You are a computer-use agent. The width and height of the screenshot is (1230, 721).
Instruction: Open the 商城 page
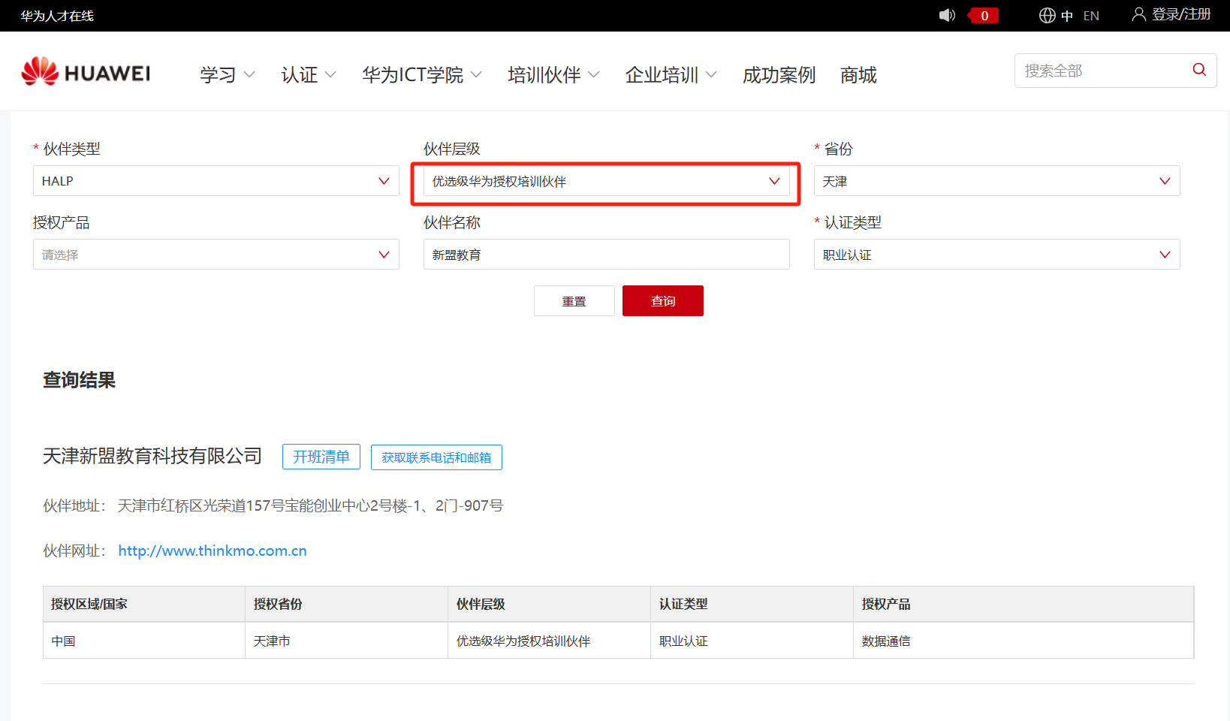click(858, 75)
